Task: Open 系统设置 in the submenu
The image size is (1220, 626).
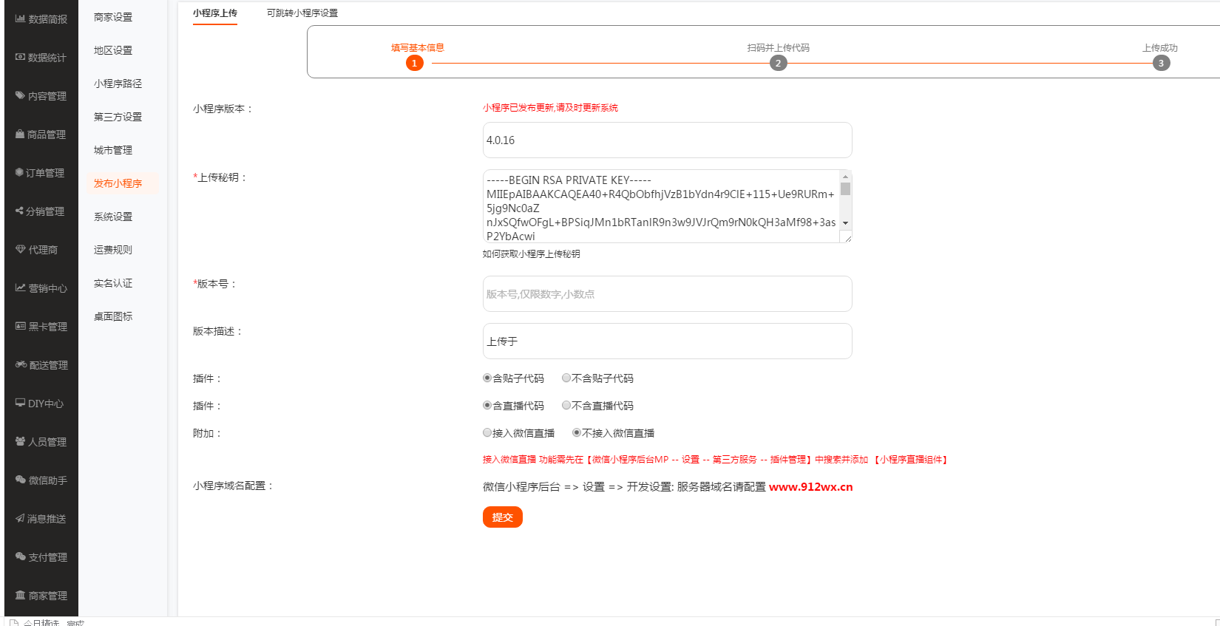Action: tap(113, 217)
